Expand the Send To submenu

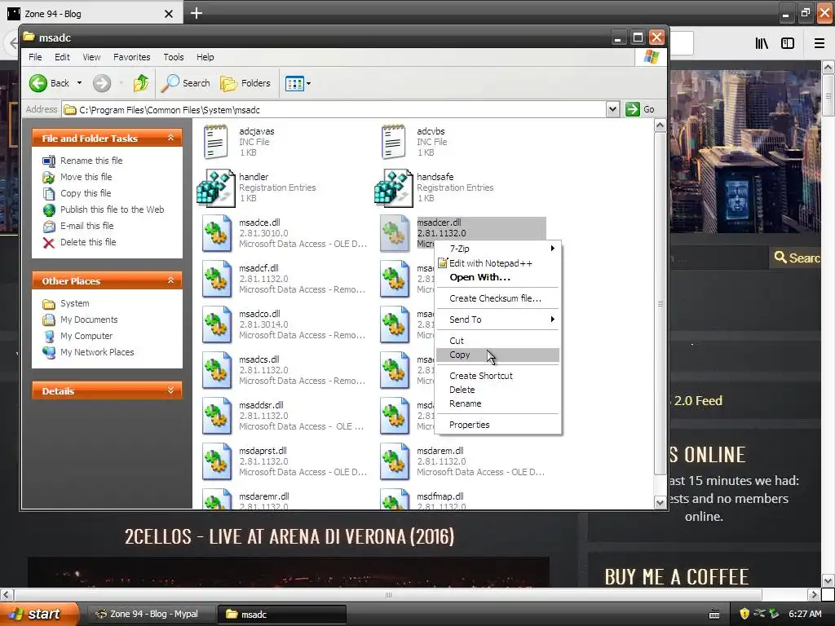pos(497,320)
